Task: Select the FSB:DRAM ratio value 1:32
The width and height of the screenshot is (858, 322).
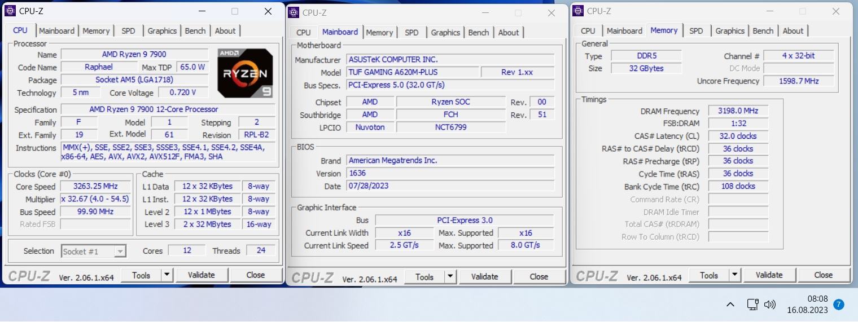Action: [x=738, y=123]
